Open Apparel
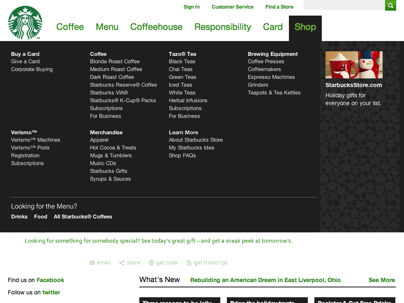 point(99,140)
